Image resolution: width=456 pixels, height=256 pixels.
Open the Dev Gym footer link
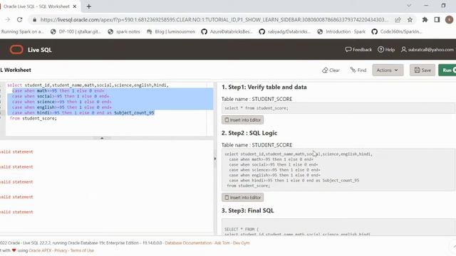pyautogui.click(x=241, y=243)
